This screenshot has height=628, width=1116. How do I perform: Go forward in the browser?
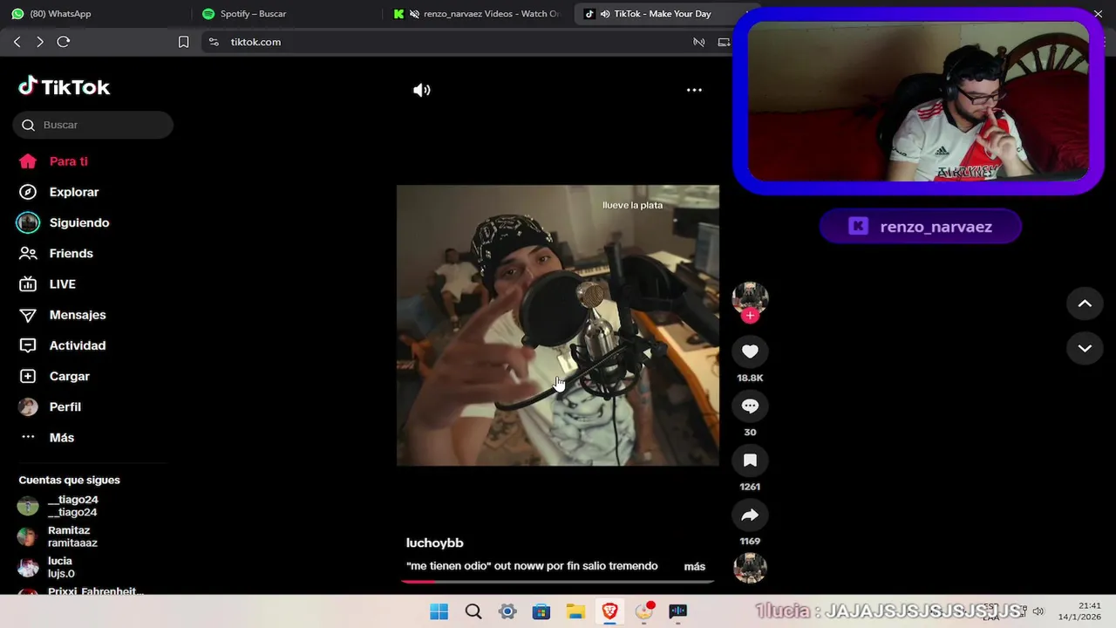tap(39, 42)
